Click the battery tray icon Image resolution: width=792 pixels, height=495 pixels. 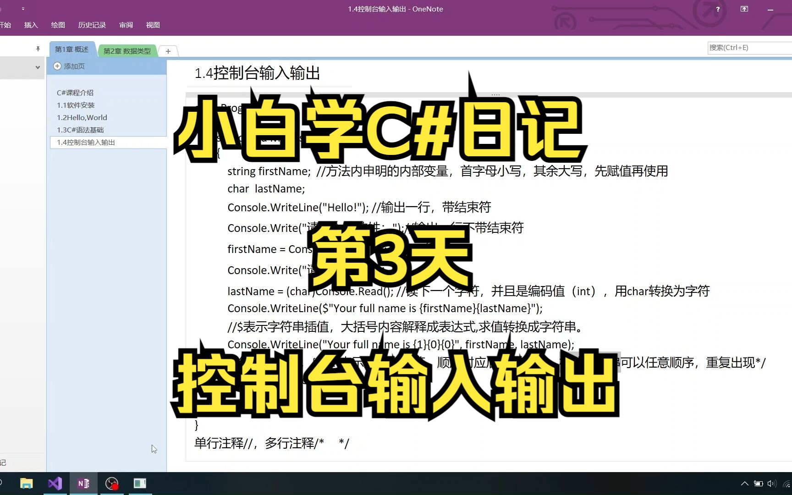click(x=759, y=484)
